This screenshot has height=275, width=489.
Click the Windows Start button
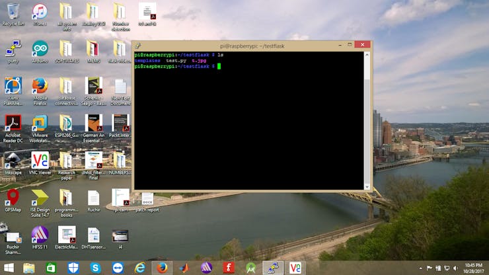(x=9, y=268)
